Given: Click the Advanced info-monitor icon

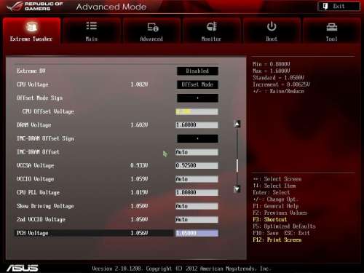Looking at the screenshot, I should coord(153,27).
